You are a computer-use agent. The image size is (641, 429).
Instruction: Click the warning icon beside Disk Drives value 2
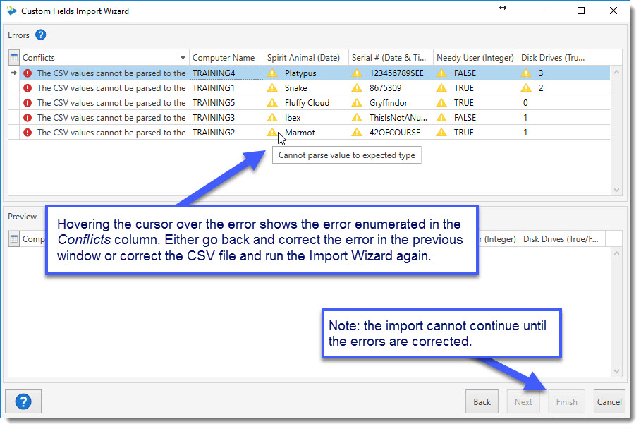pos(526,88)
